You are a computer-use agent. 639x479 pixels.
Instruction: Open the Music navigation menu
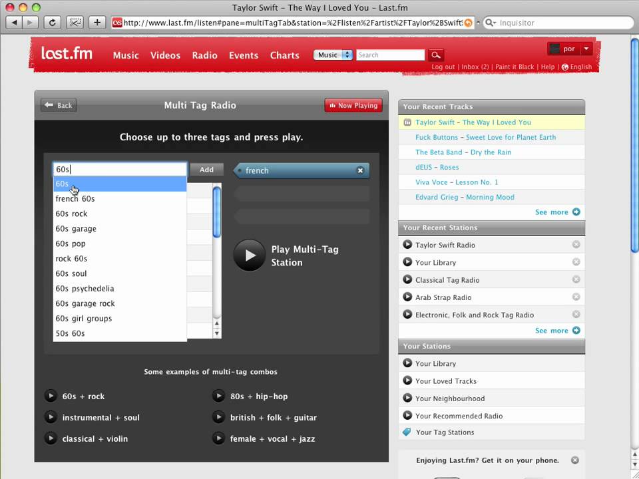pos(126,55)
